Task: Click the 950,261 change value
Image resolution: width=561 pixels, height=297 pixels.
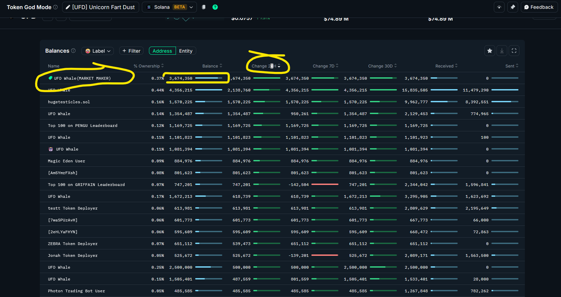Action: (x=299, y=114)
